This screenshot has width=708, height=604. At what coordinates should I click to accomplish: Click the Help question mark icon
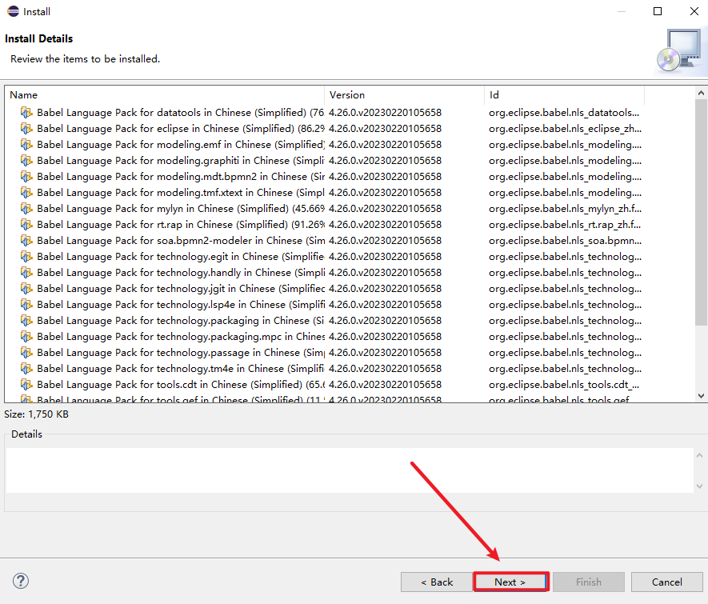(x=21, y=581)
